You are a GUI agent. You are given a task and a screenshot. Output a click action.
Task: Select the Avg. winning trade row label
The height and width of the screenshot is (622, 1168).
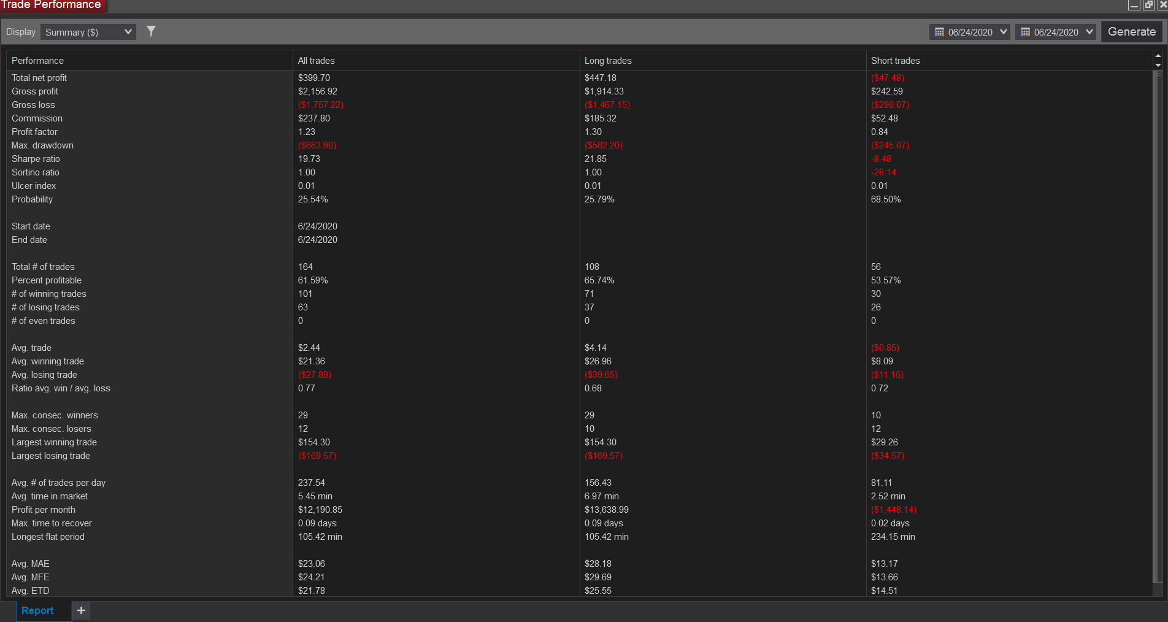point(48,361)
